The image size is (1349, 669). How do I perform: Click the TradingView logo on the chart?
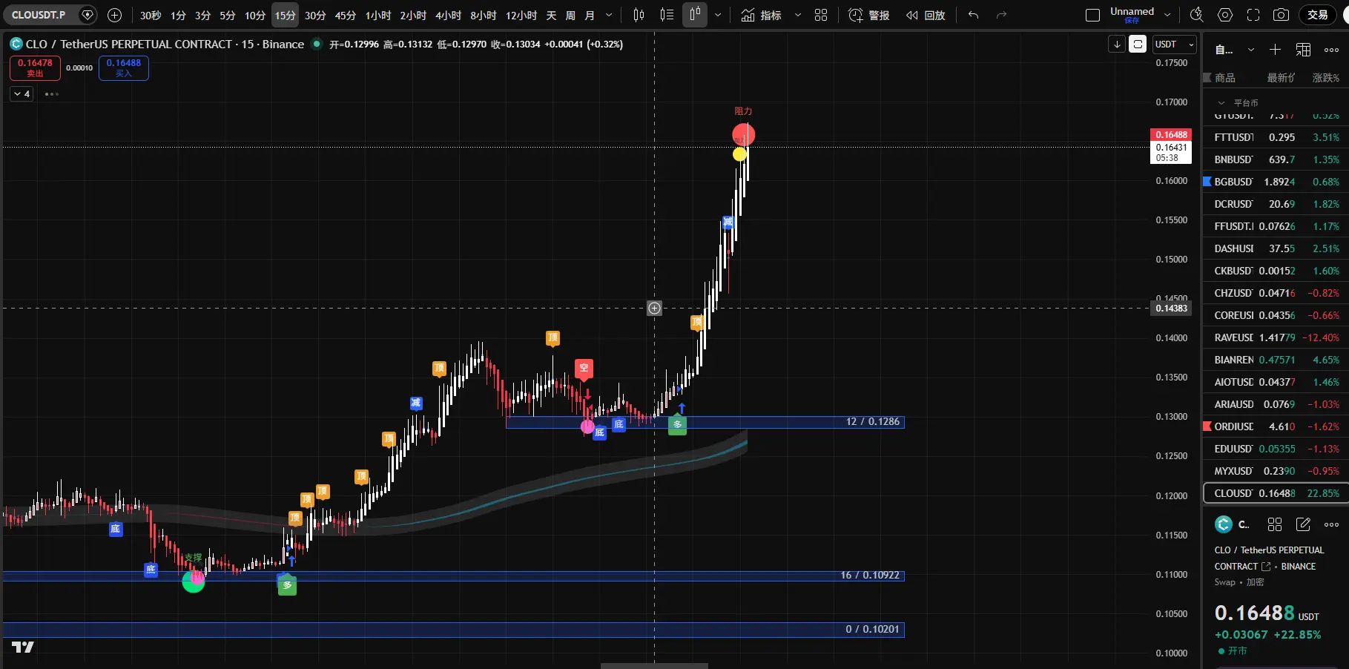click(x=23, y=647)
